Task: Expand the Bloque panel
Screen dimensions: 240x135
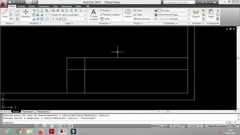Action: [138, 23]
